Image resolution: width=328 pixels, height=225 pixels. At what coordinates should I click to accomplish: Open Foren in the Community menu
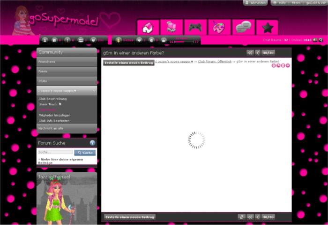(67, 71)
